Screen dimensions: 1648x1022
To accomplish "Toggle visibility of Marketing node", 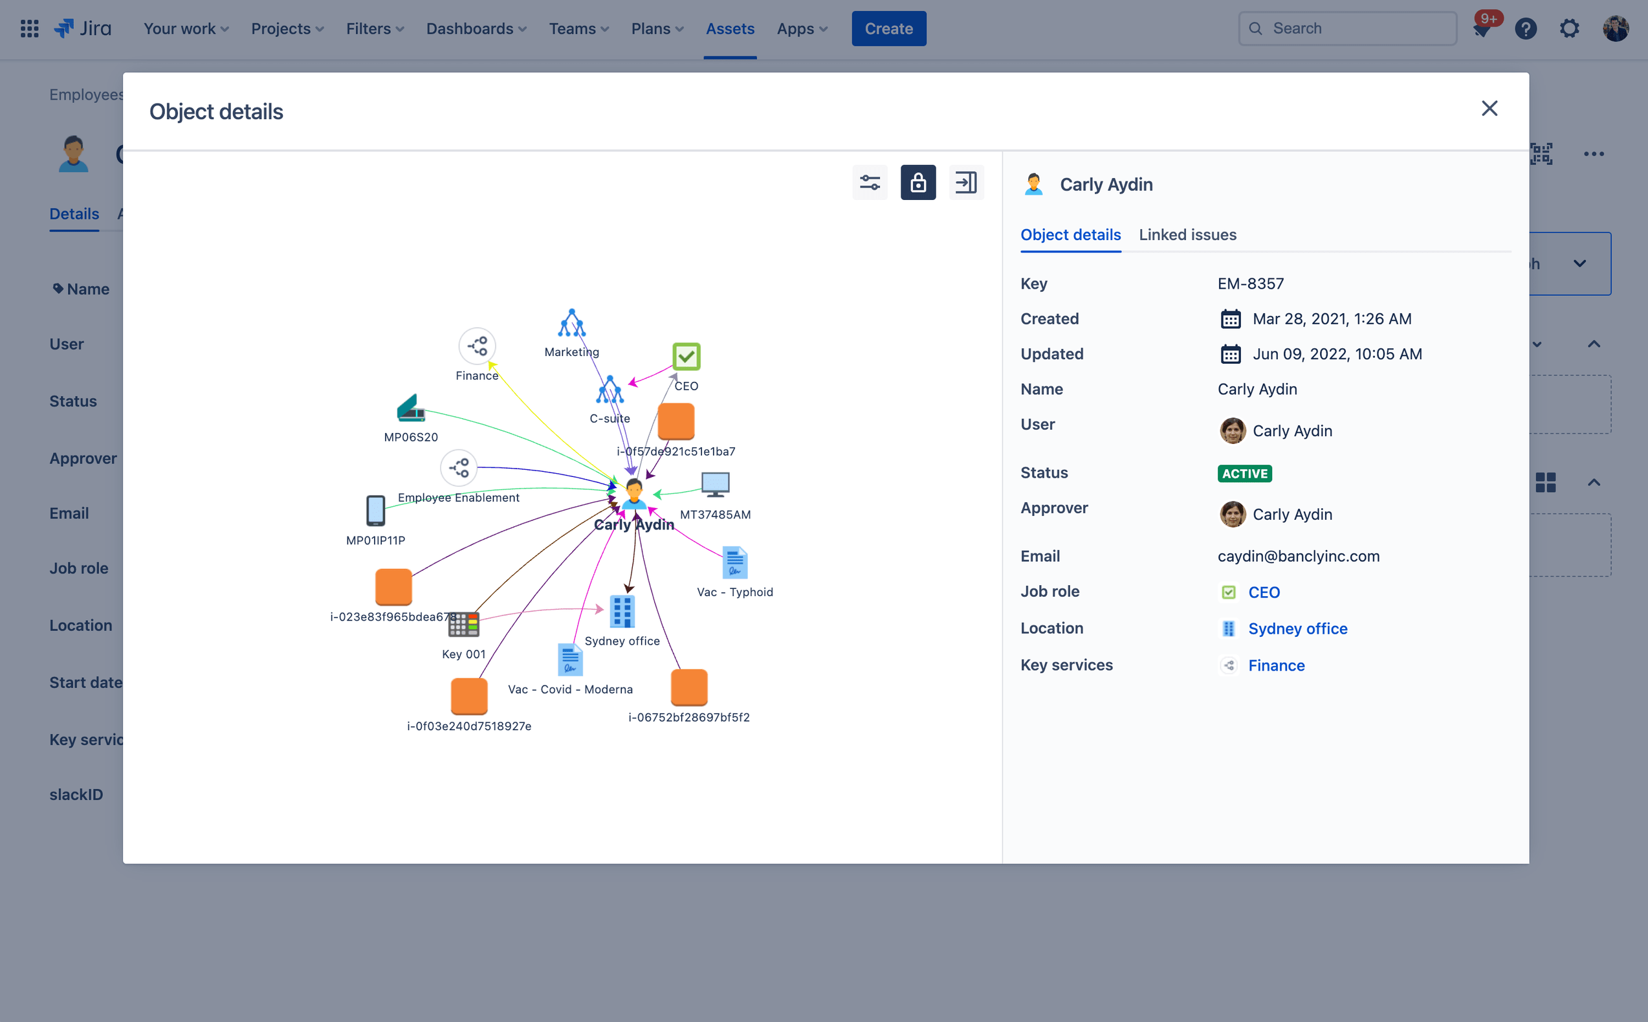I will pyautogui.click(x=571, y=322).
